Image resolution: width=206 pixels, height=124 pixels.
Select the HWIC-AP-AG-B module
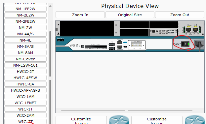pyautogui.click(x=25, y=90)
